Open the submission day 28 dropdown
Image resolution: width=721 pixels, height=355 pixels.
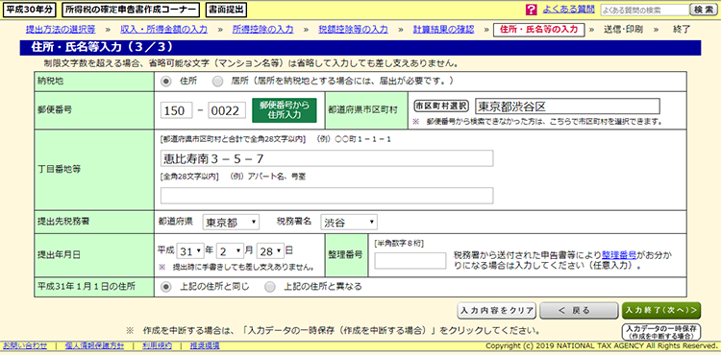coord(270,250)
